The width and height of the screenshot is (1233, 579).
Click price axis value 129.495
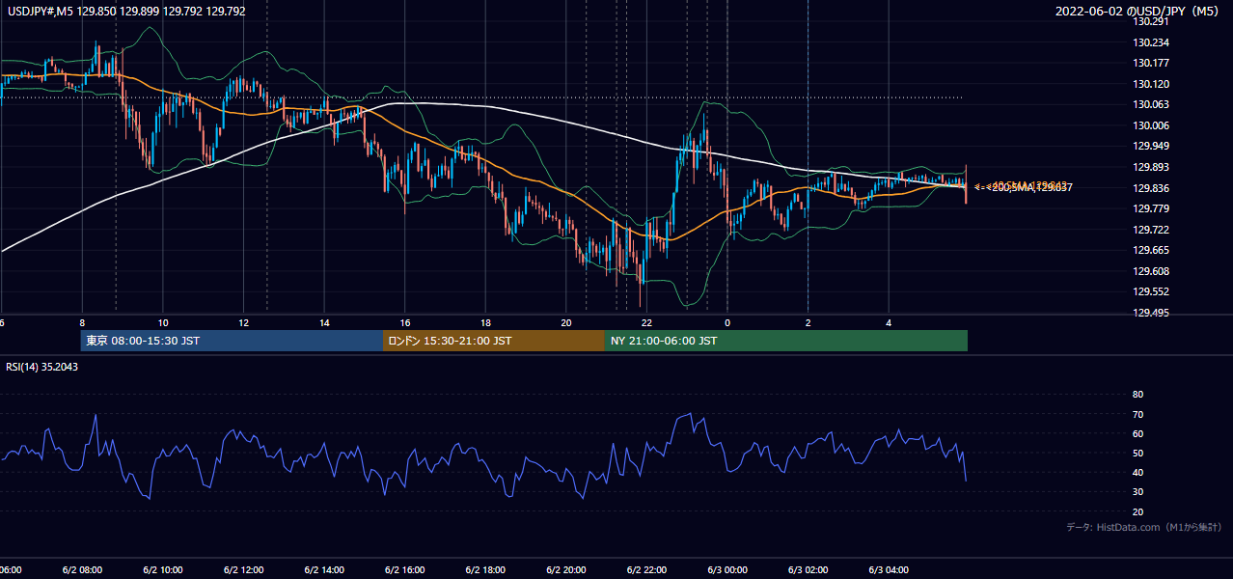click(x=1150, y=313)
